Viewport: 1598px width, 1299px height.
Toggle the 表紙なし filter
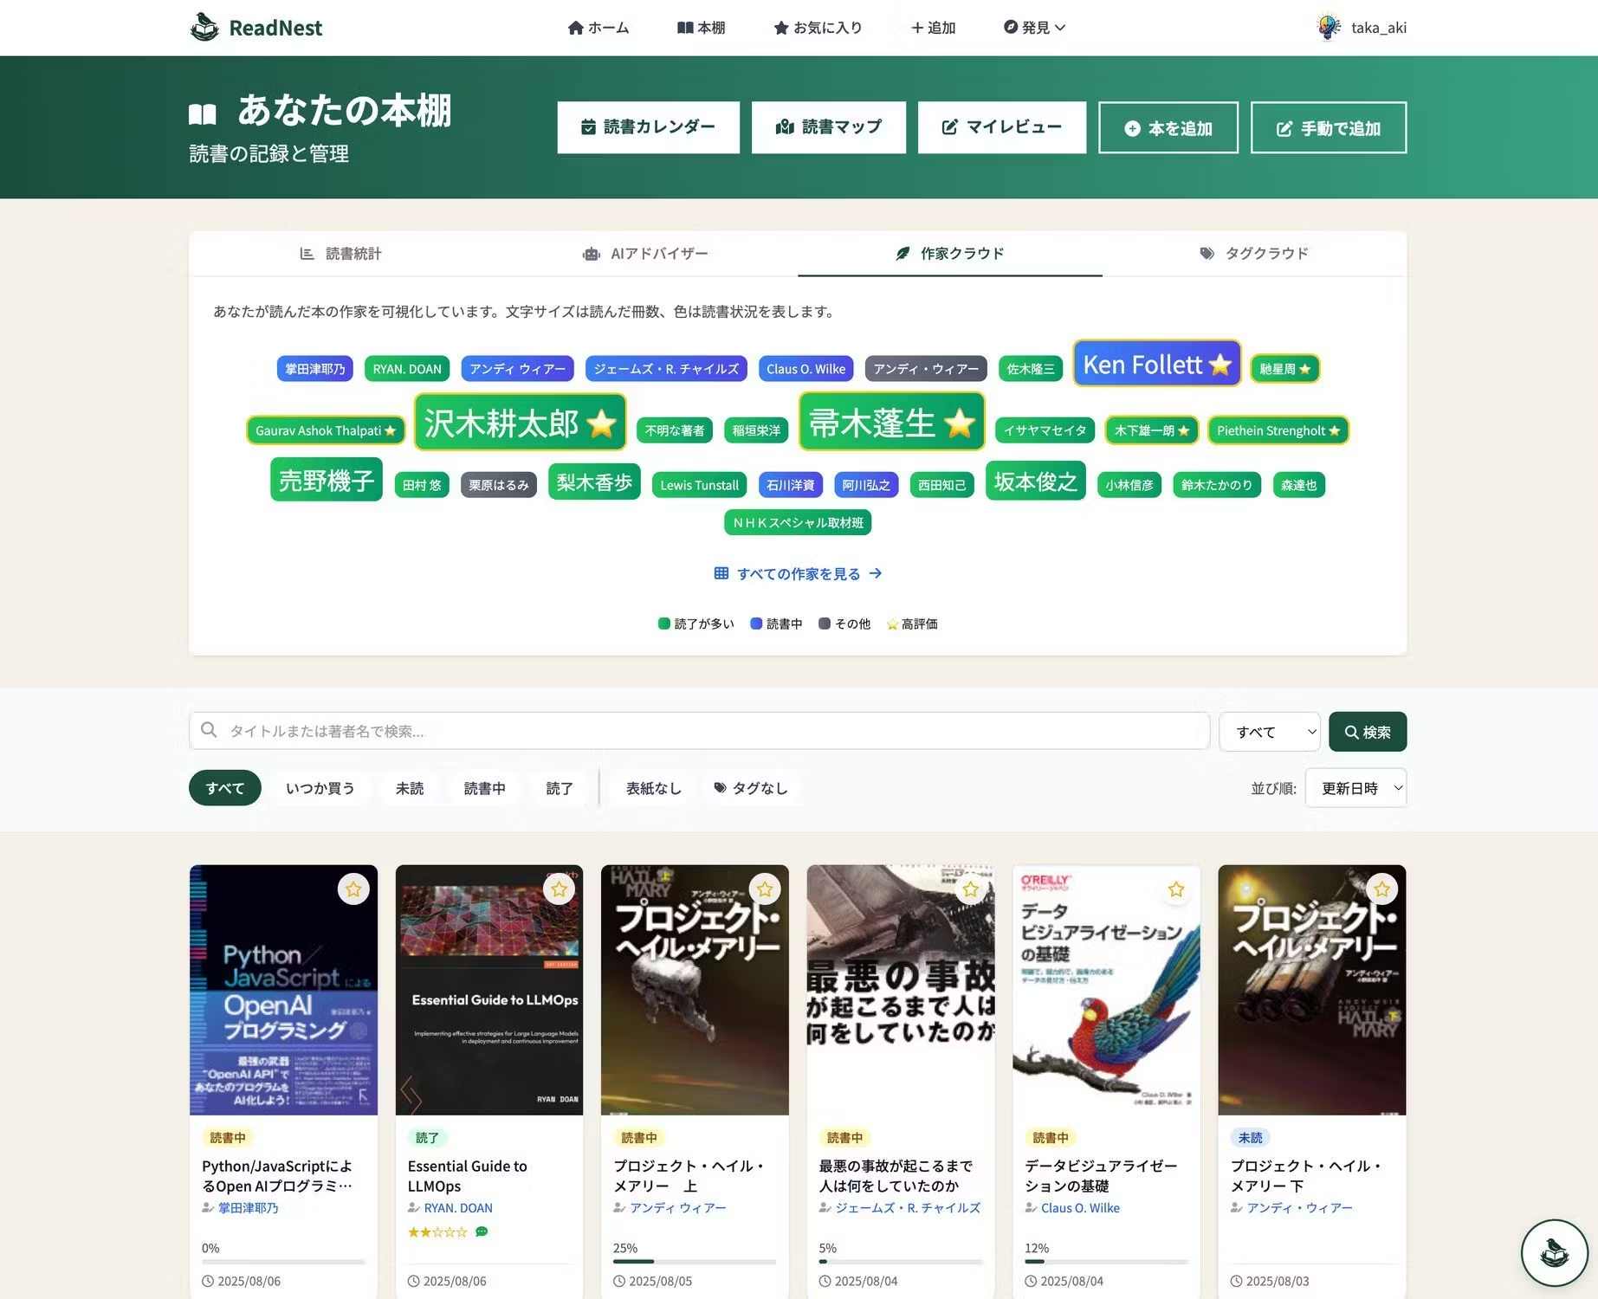pyautogui.click(x=654, y=788)
